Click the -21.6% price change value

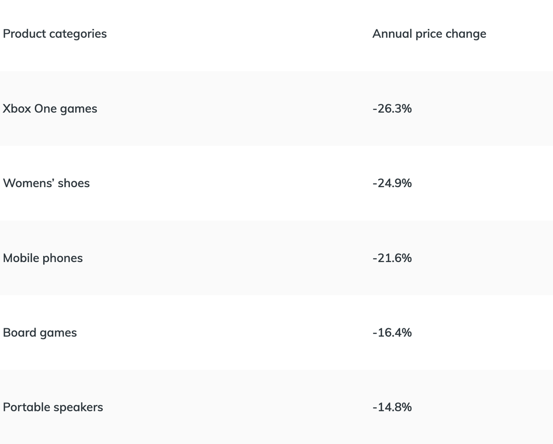click(392, 258)
